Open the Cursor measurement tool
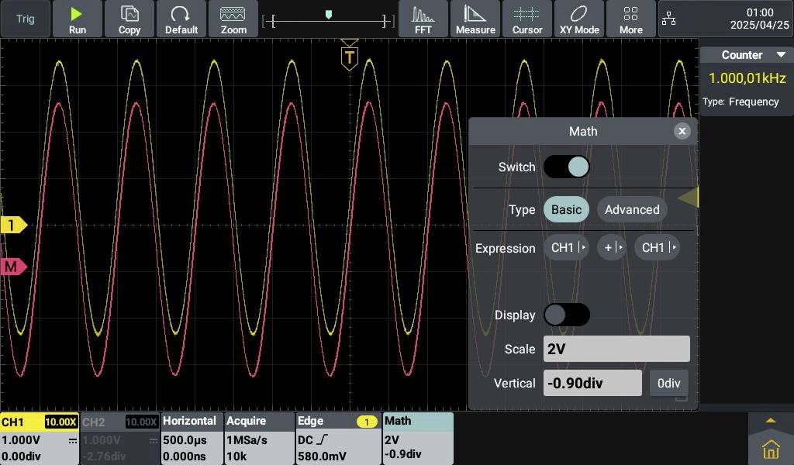 [527, 19]
